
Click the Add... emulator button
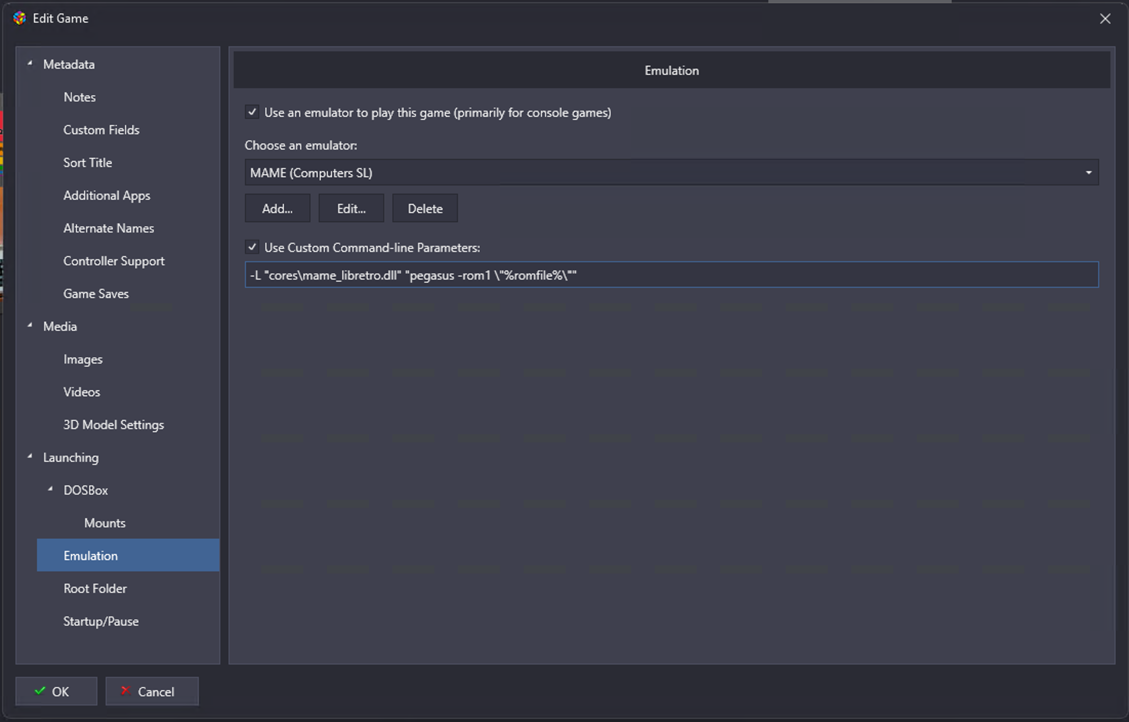[277, 208]
